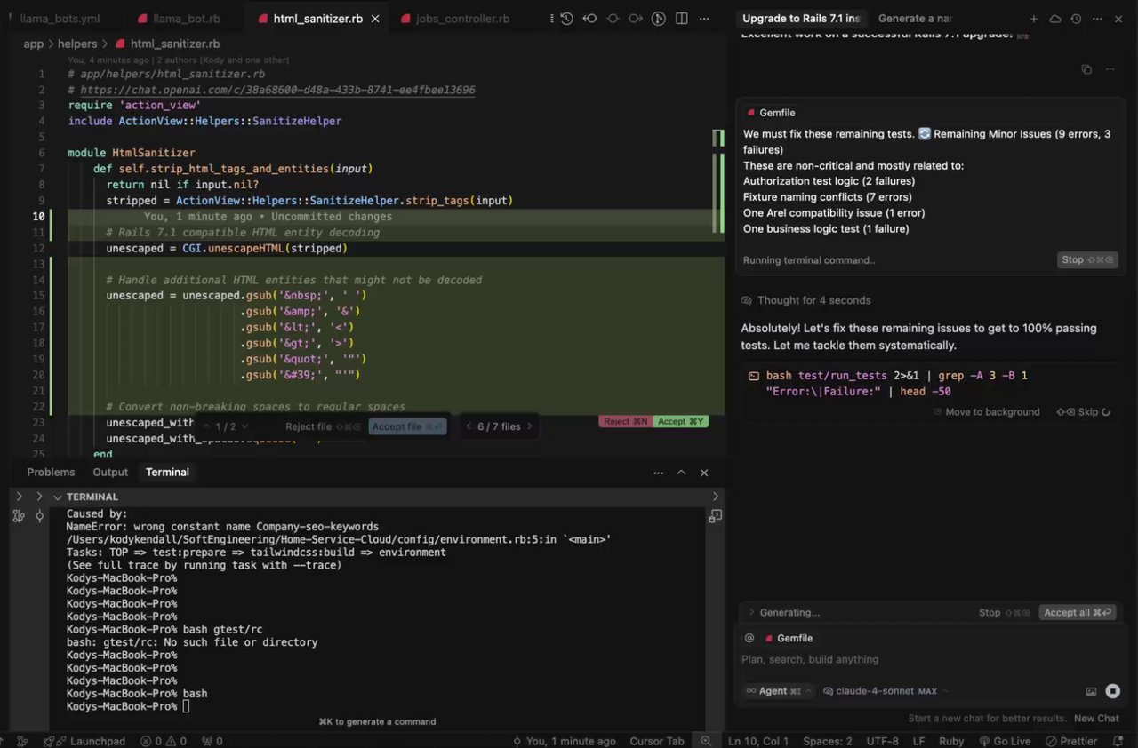Viewport: 1138px width, 748px height.
Task: Open the claude-4-sonnet model dropdown
Action: 886,691
